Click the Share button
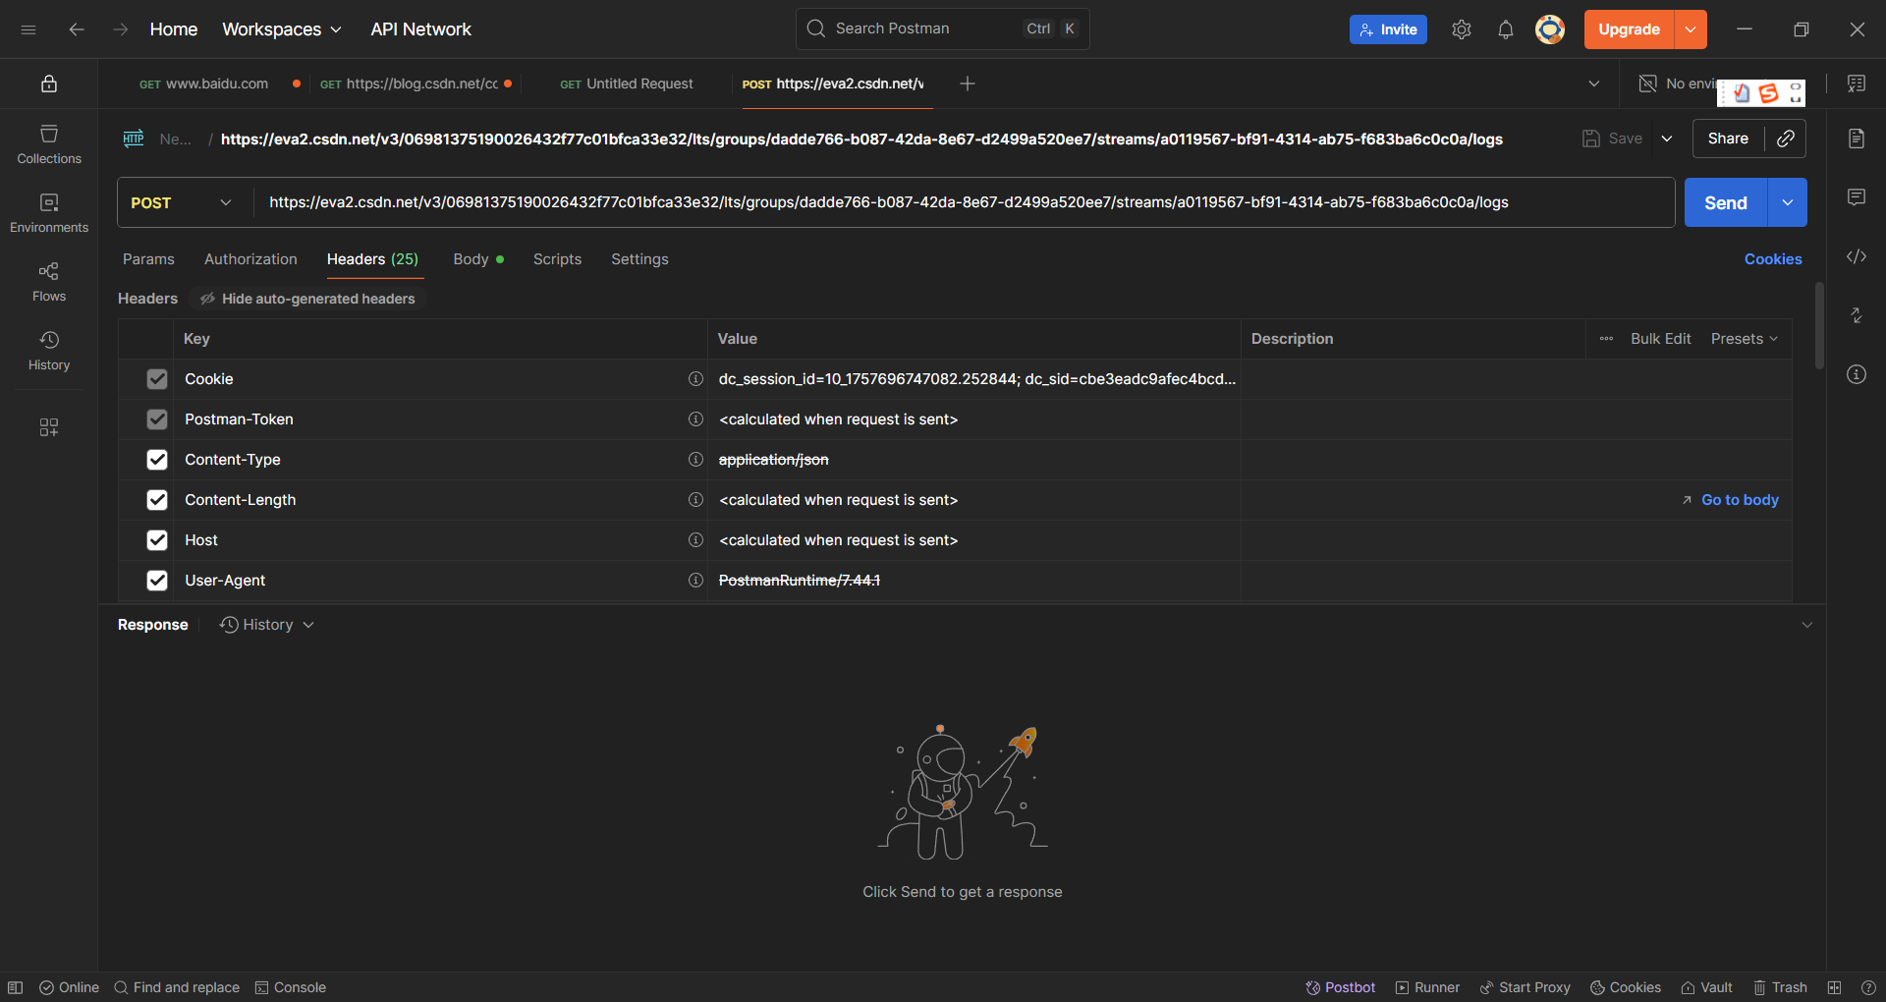This screenshot has height=1002, width=1886. (x=1728, y=139)
